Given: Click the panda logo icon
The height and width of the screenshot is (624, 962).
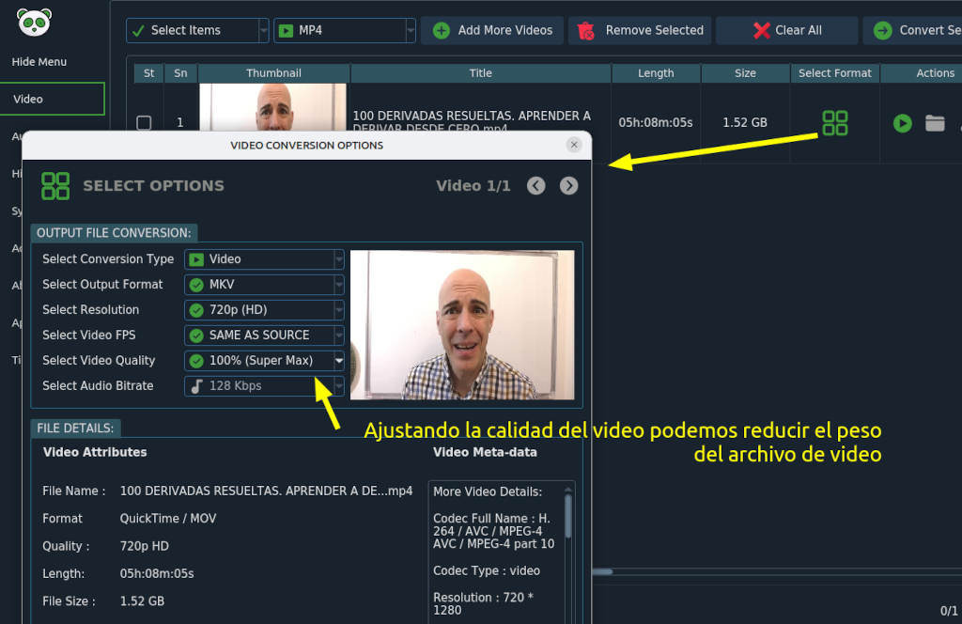Looking at the screenshot, I should tap(35, 23).
